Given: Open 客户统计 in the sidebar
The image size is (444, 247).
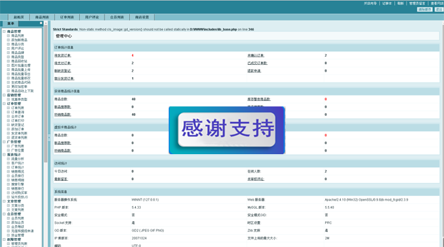Looking at the screenshot, I should click(x=18, y=163).
